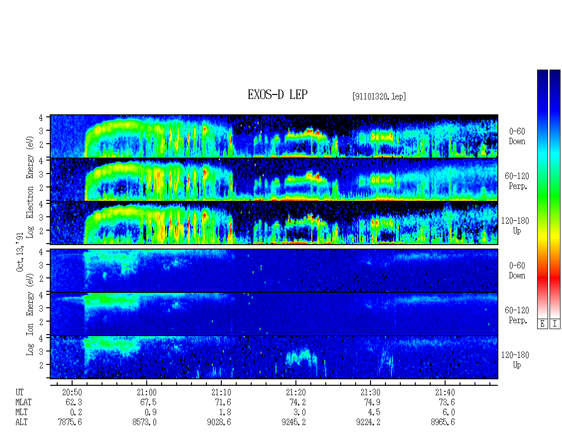Screen dimensions: 562x435
Task: Click the ion panel's 0-60 Down label
Action: [517, 270]
